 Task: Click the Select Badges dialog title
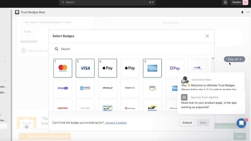point(63,36)
